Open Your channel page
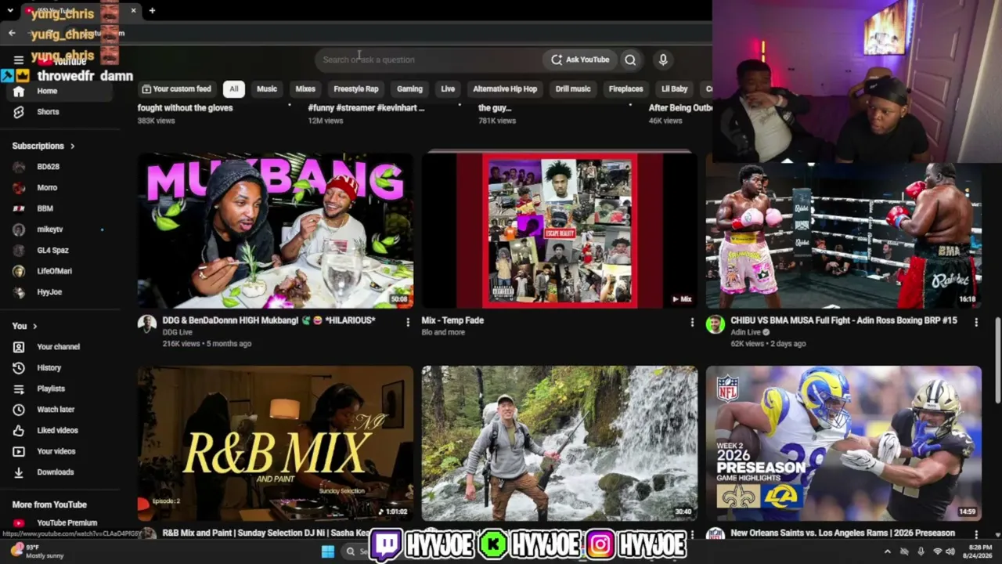1002x564 pixels. point(59,347)
